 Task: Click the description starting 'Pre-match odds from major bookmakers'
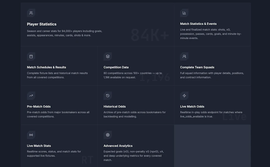tap(58, 114)
